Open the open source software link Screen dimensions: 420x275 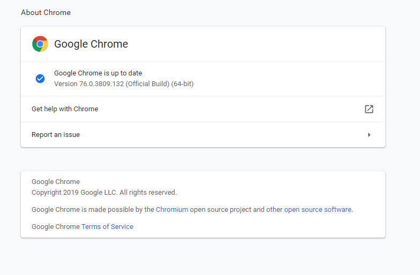pos(318,210)
